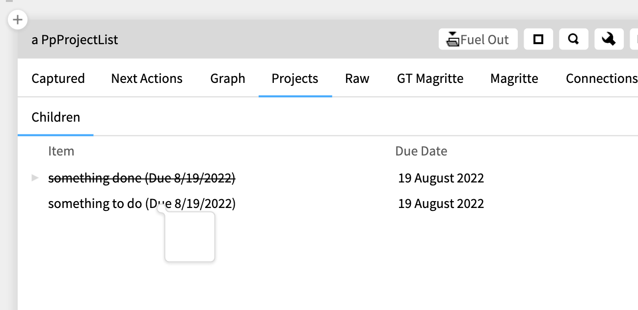Click the square icon next to Fuel Out
Image resolution: width=638 pixels, height=310 pixels.
point(538,39)
